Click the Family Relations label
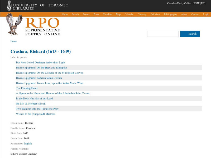 [x=20, y=149]
